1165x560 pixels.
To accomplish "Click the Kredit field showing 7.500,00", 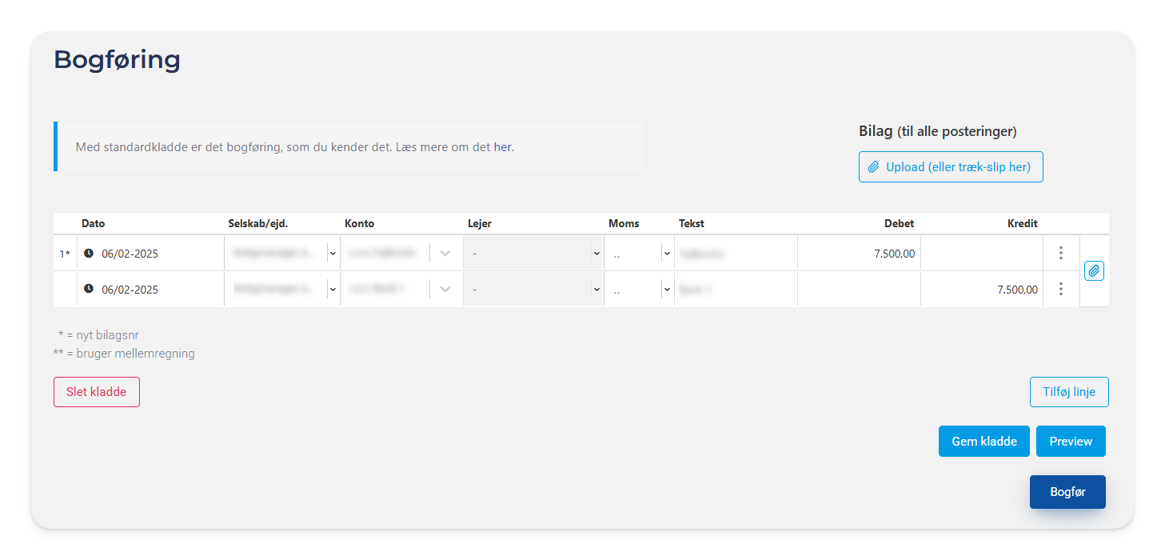I will [982, 289].
